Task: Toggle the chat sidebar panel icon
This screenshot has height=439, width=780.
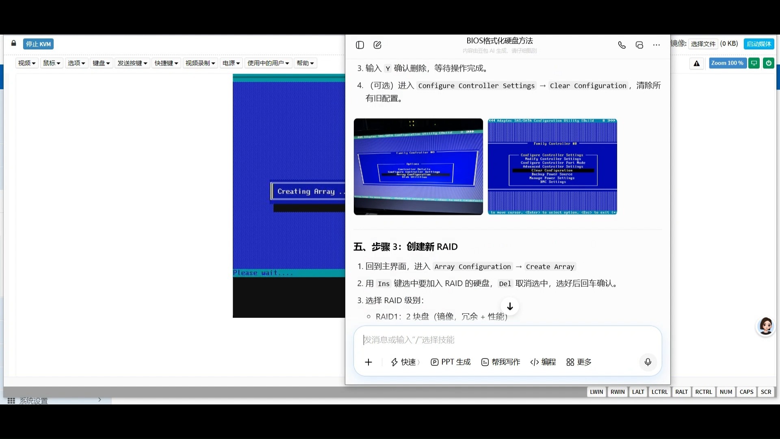Action: point(360,45)
